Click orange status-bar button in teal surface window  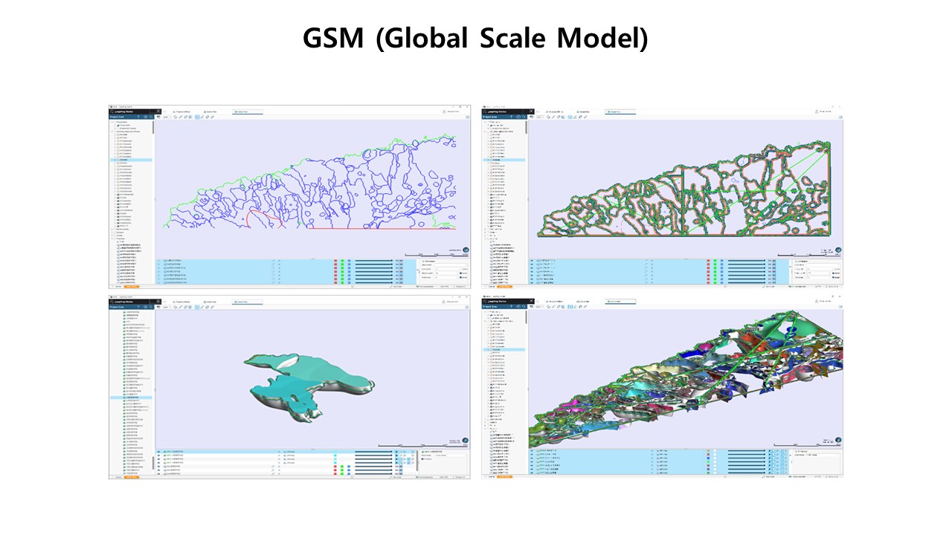click(x=132, y=477)
